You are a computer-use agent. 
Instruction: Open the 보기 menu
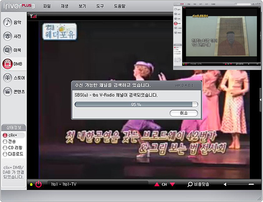tap(82, 6)
